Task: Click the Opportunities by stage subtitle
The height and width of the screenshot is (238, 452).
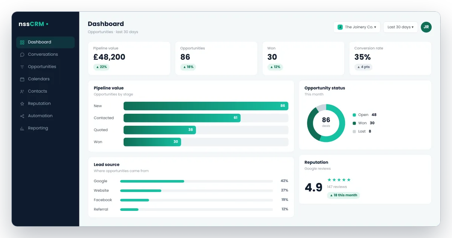Action: (x=113, y=95)
